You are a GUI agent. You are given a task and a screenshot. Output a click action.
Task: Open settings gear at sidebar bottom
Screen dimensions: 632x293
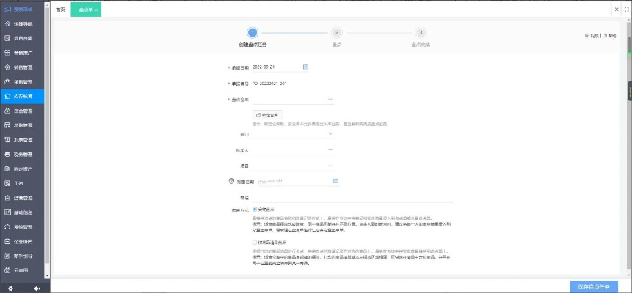tap(11, 289)
